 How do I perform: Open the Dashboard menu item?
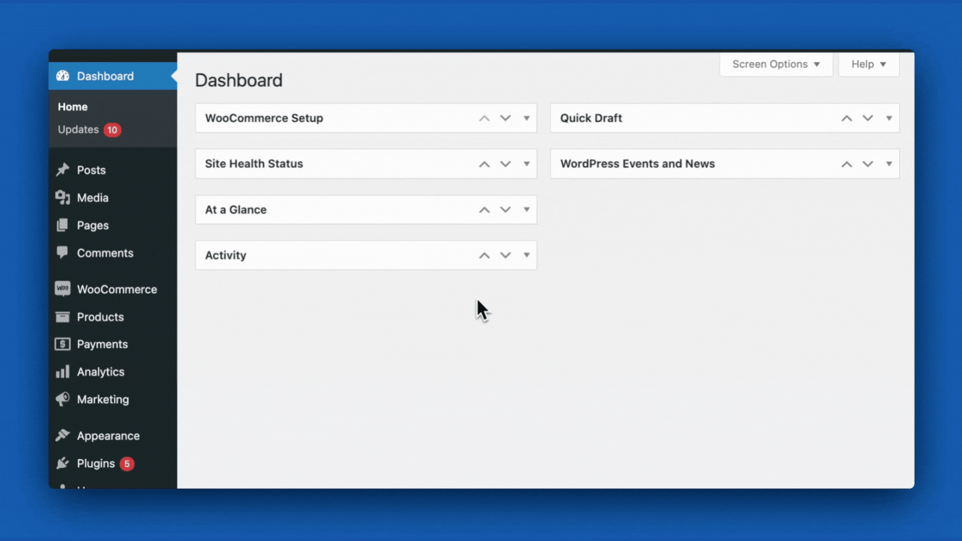pos(113,76)
